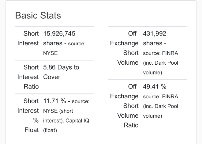Click NYSE (short interest) source text

[58, 116]
